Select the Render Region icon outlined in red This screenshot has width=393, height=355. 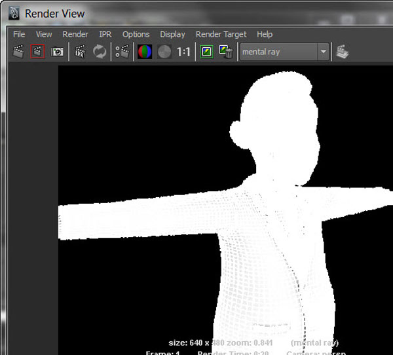[38, 52]
